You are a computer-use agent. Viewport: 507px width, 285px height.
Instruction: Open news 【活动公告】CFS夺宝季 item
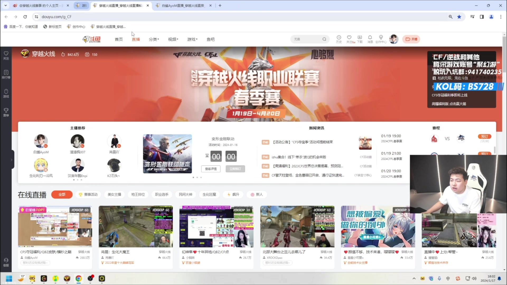pyautogui.click(x=302, y=142)
